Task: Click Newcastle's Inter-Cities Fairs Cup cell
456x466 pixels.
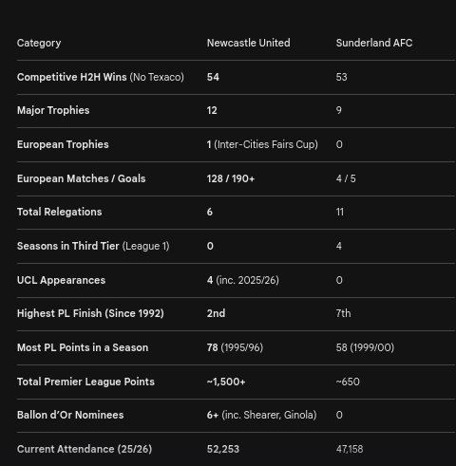Action: coord(262,144)
